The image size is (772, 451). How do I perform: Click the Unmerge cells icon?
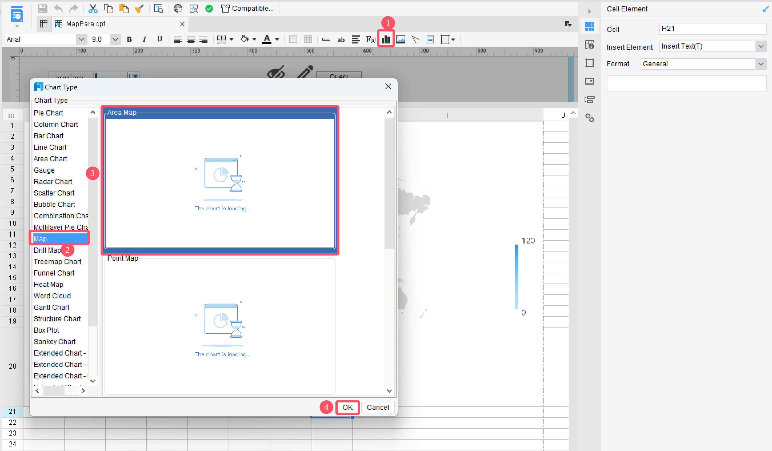[x=308, y=39]
